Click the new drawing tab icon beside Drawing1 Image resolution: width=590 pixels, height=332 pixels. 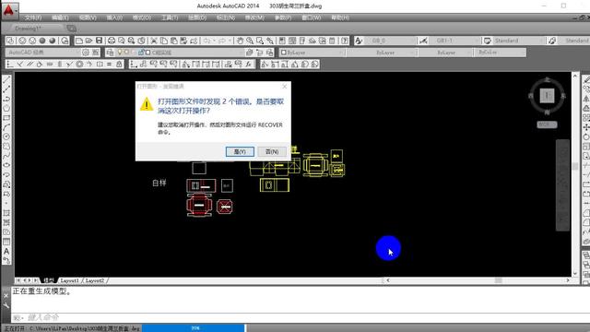pyautogui.click(x=72, y=29)
